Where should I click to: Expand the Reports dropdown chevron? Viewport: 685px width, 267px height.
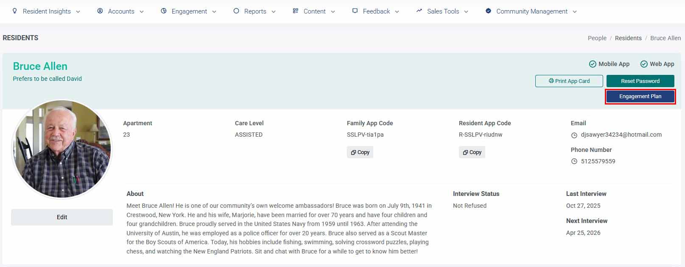(274, 12)
